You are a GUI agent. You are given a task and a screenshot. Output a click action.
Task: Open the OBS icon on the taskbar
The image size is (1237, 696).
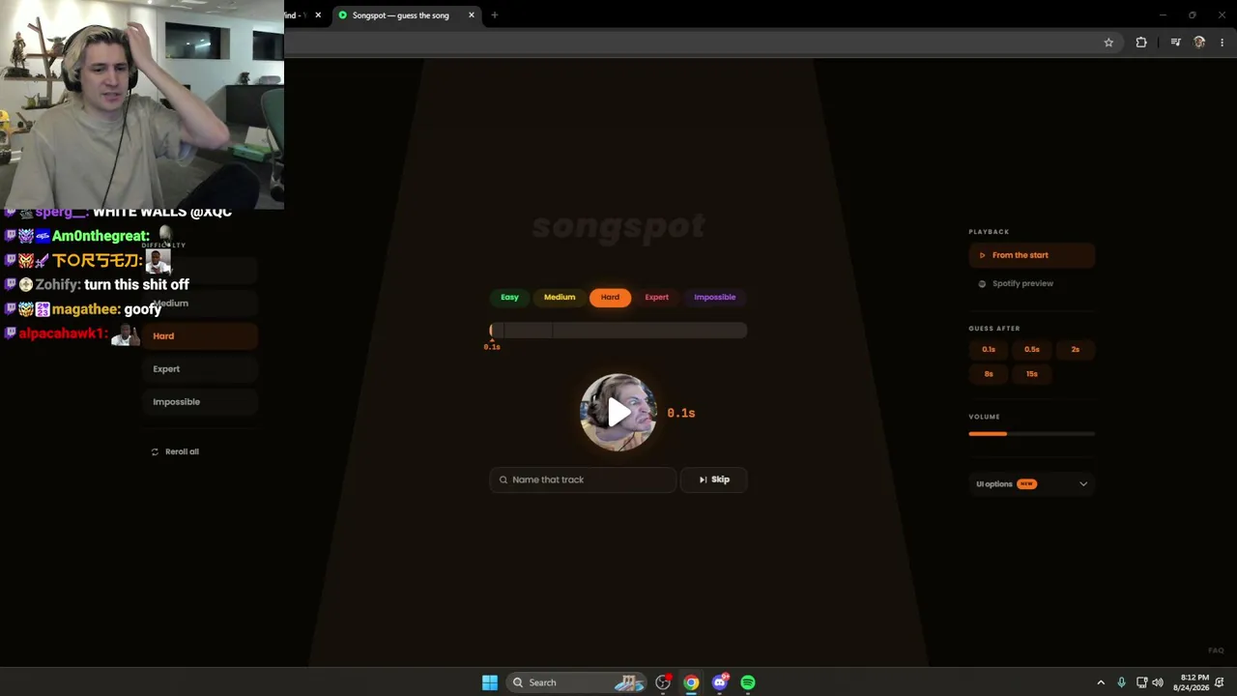(663, 682)
